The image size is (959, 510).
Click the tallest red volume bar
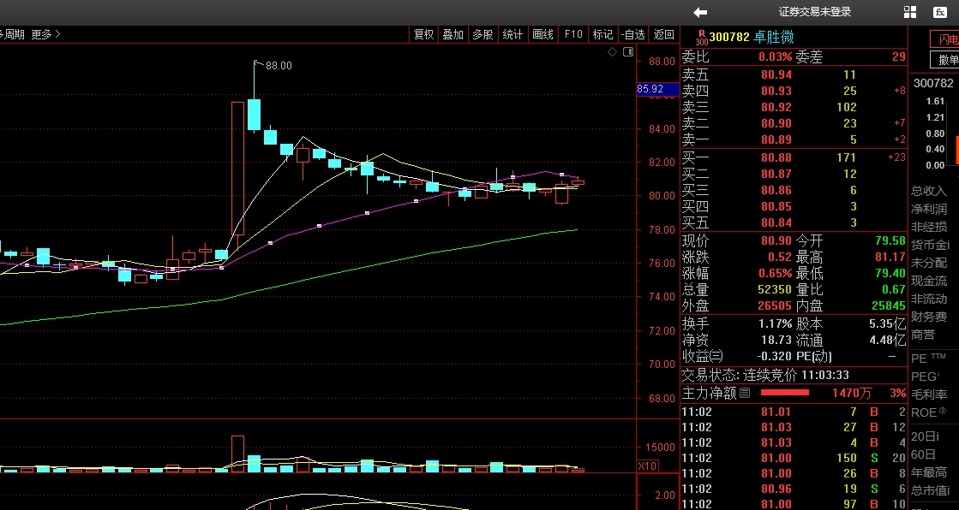point(238,454)
